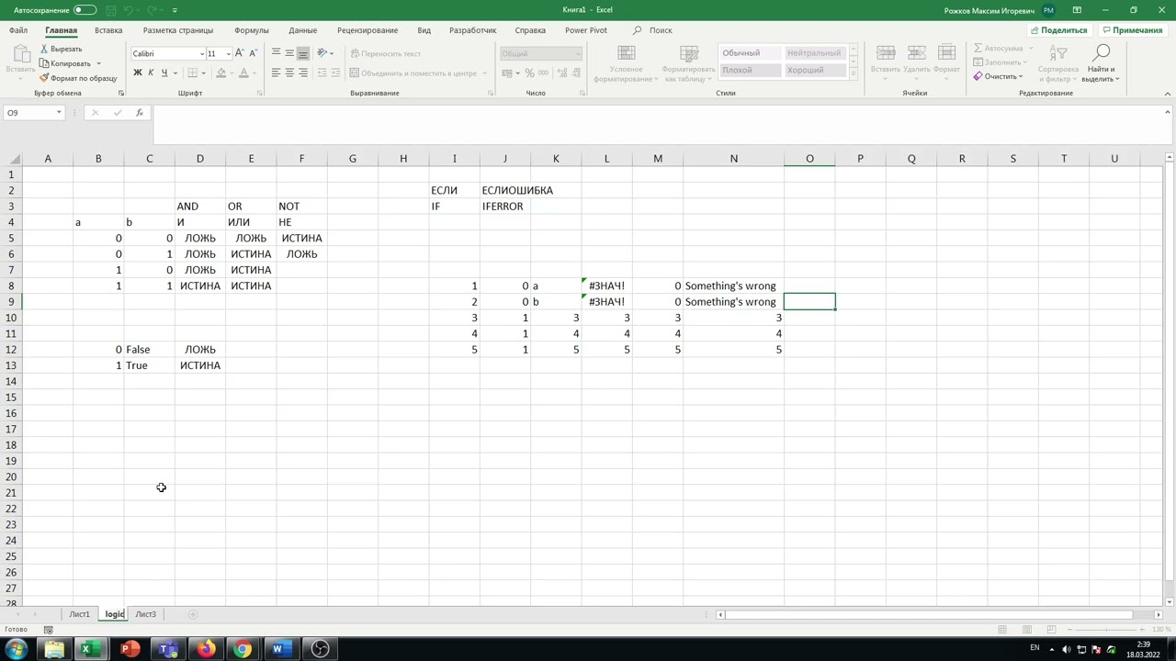Open Find and Select (Найти и выделить)
The width and height of the screenshot is (1176, 661).
click(1101, 62)
